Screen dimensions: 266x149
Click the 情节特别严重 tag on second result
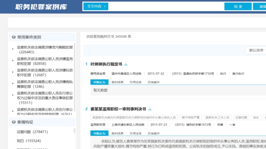[x=190, y=117]
